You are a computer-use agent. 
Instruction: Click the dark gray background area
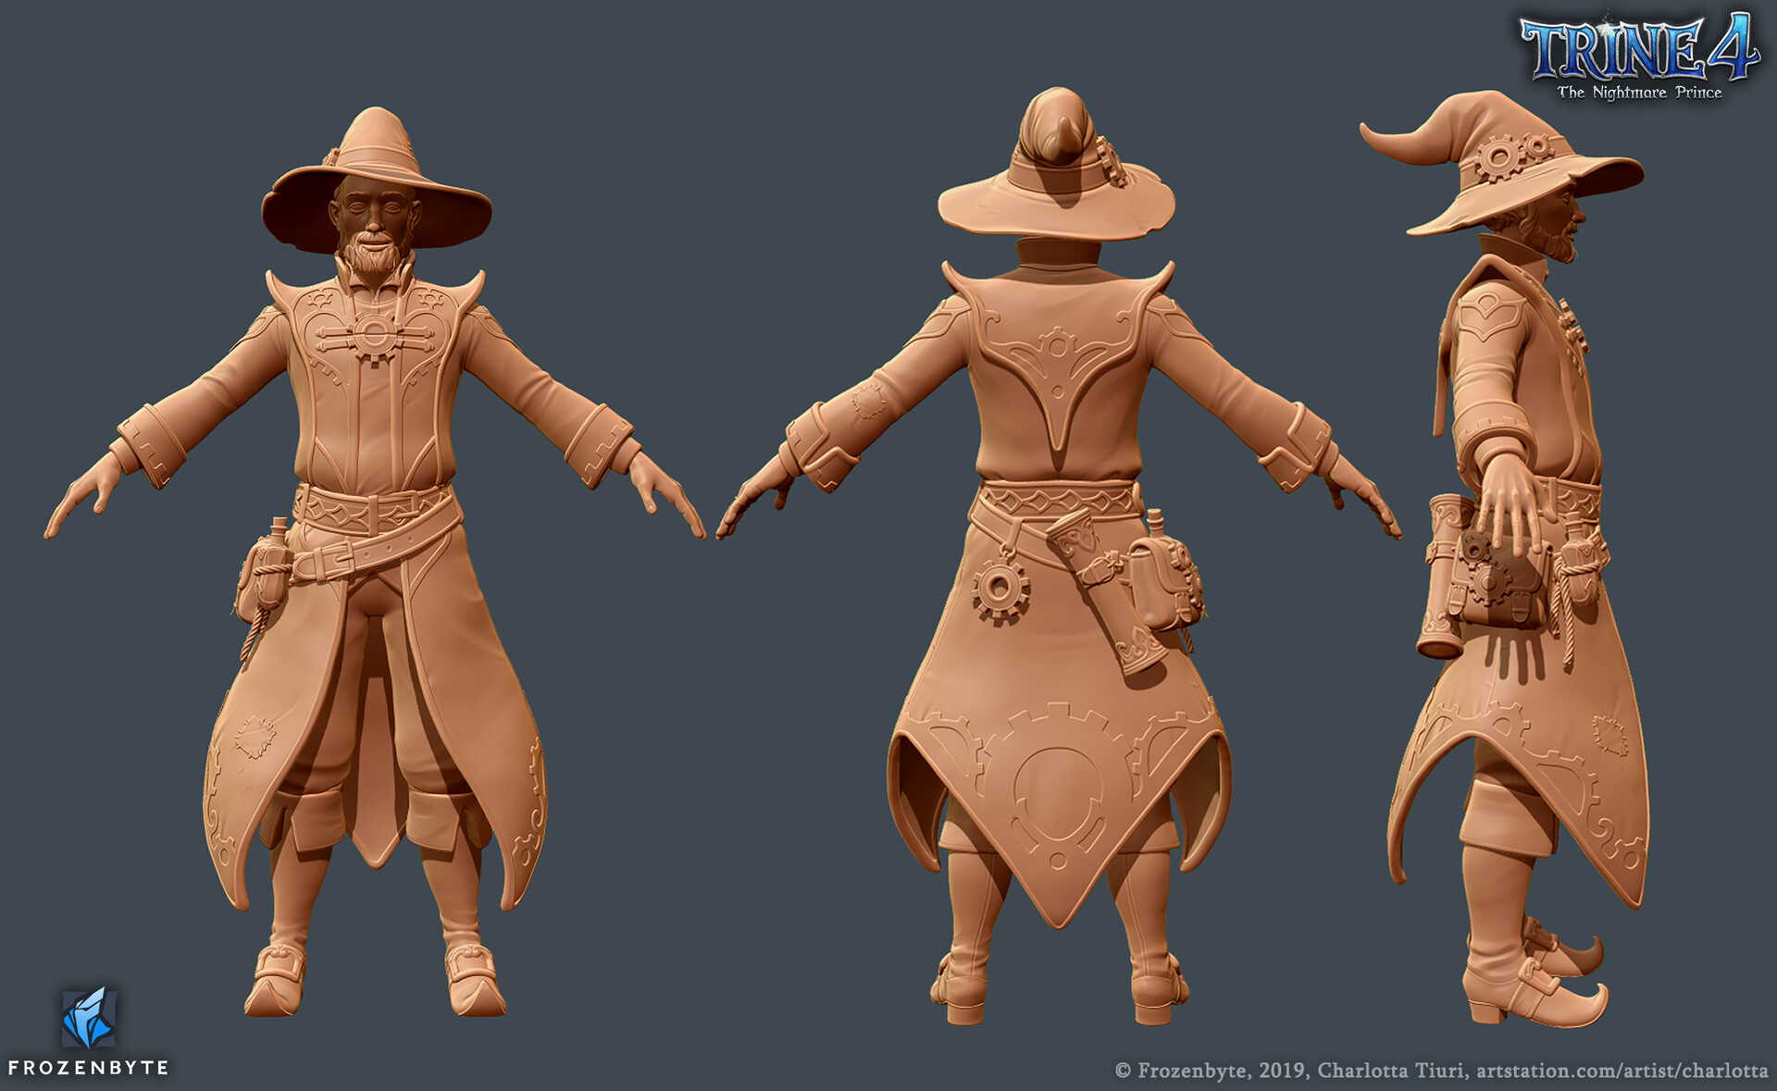(x=694, y=879)
